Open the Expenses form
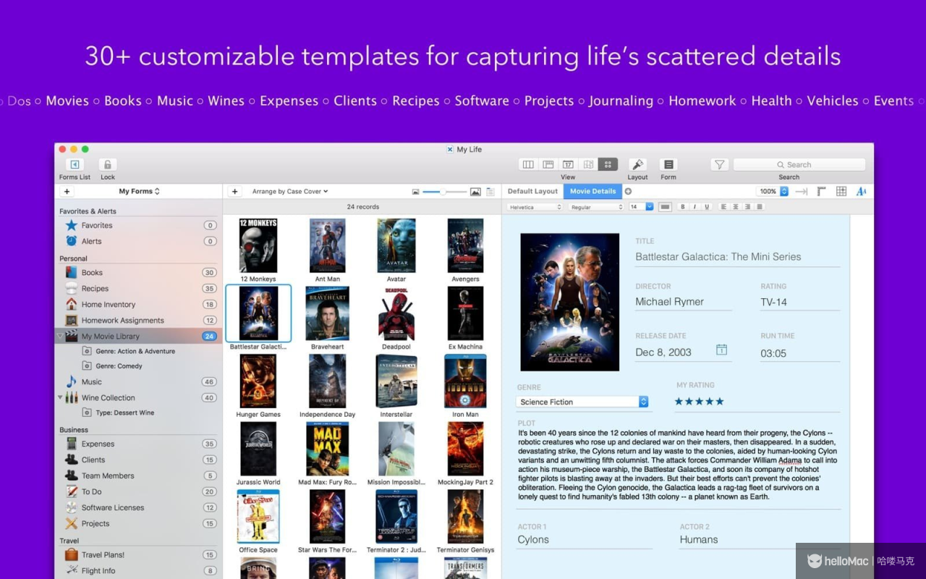The height and width of the screenshot is (579, 926). (x=139, y=444)
